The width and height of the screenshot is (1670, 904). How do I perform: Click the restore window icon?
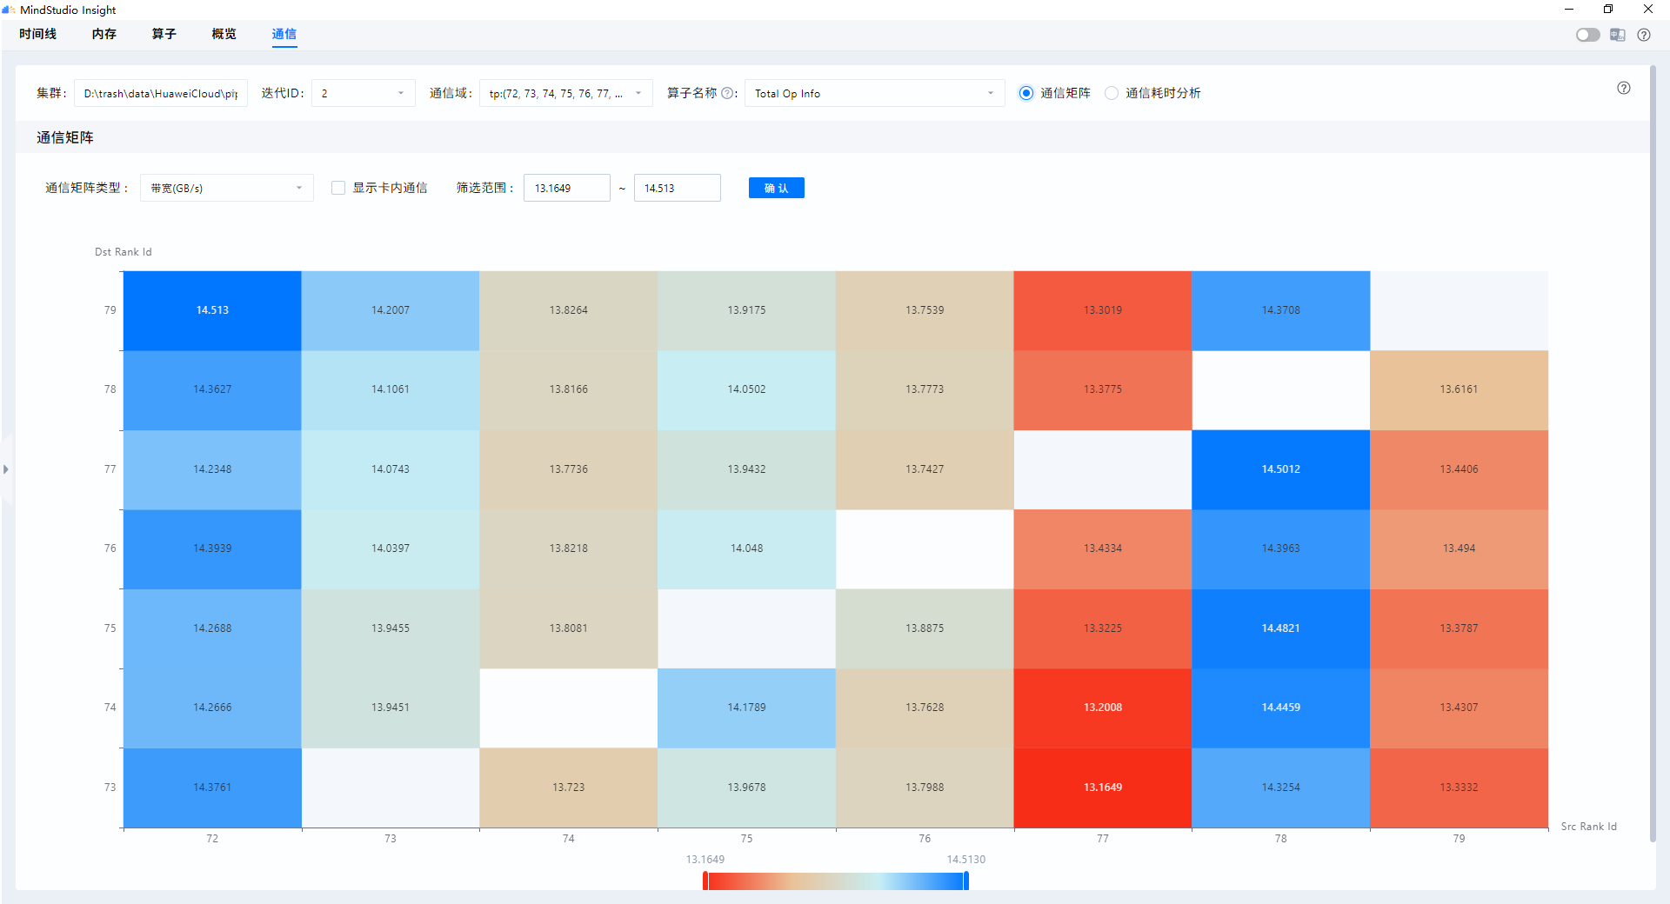coord(1608,9)
